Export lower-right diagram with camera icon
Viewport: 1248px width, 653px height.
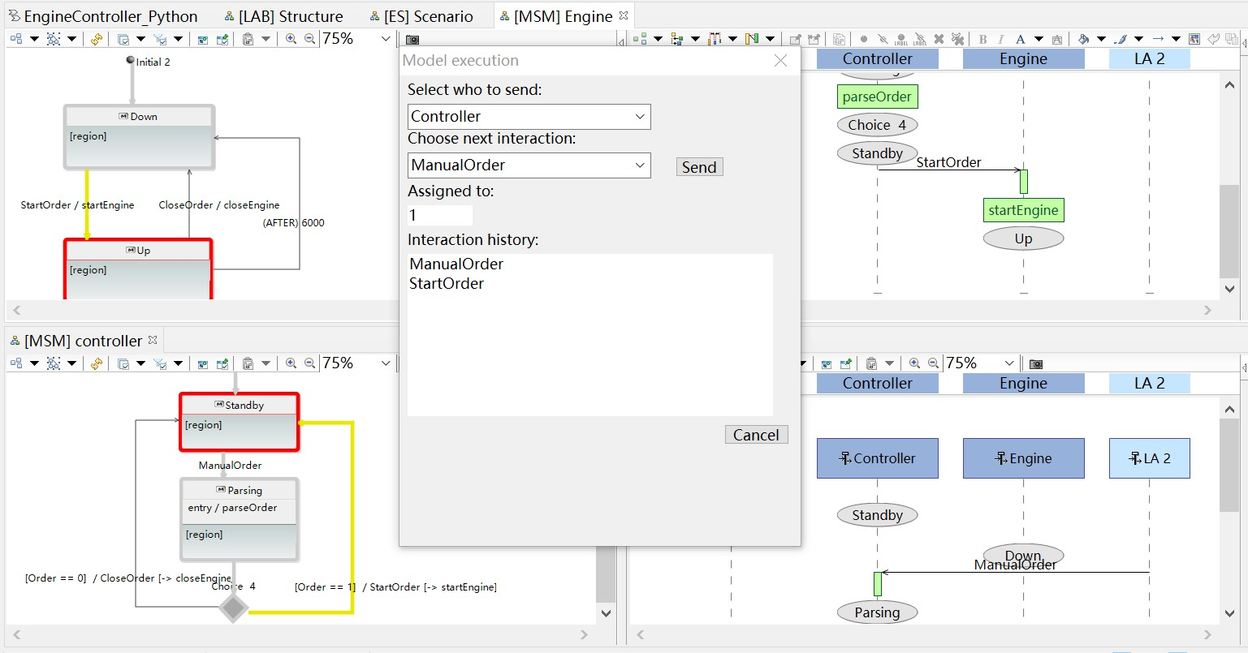tap(1036, 363)
